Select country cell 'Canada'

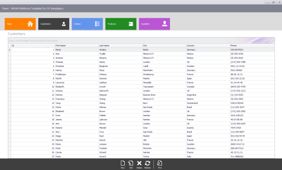tap(208, 86)
